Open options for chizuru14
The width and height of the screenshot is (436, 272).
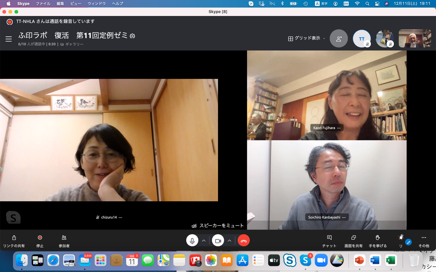click(120, 217)
